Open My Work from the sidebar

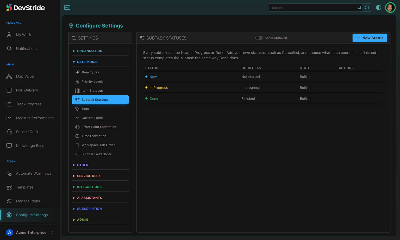pyautogui.click(x=30, y=35)
